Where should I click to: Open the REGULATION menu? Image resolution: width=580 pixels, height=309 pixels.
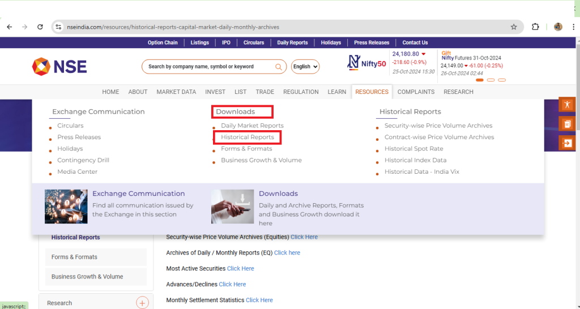click(x=301, y=92)
